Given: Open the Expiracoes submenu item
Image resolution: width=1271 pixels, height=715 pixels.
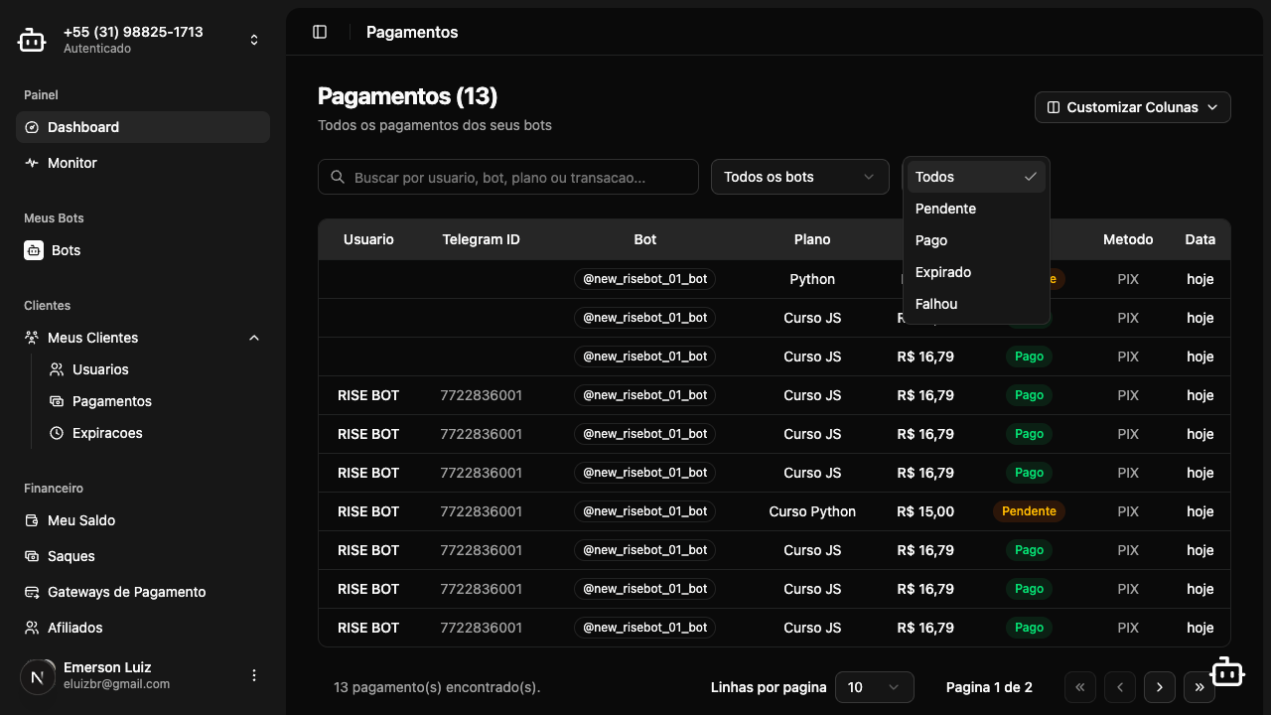Looking at the screenshot, I should tap(155, 433).
